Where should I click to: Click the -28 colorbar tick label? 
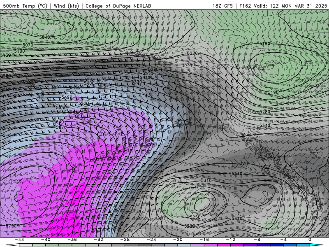(x=125, y=240)
